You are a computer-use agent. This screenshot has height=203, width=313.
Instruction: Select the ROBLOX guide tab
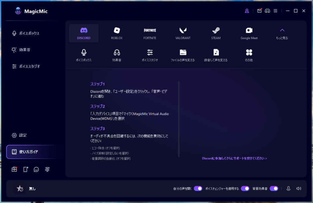click(x=117, y=33)
